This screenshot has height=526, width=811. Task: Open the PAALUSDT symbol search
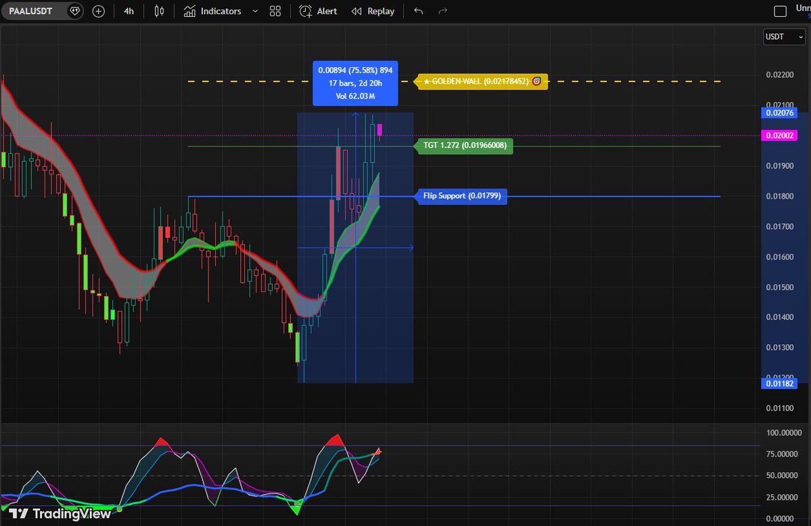click(31, 11)
